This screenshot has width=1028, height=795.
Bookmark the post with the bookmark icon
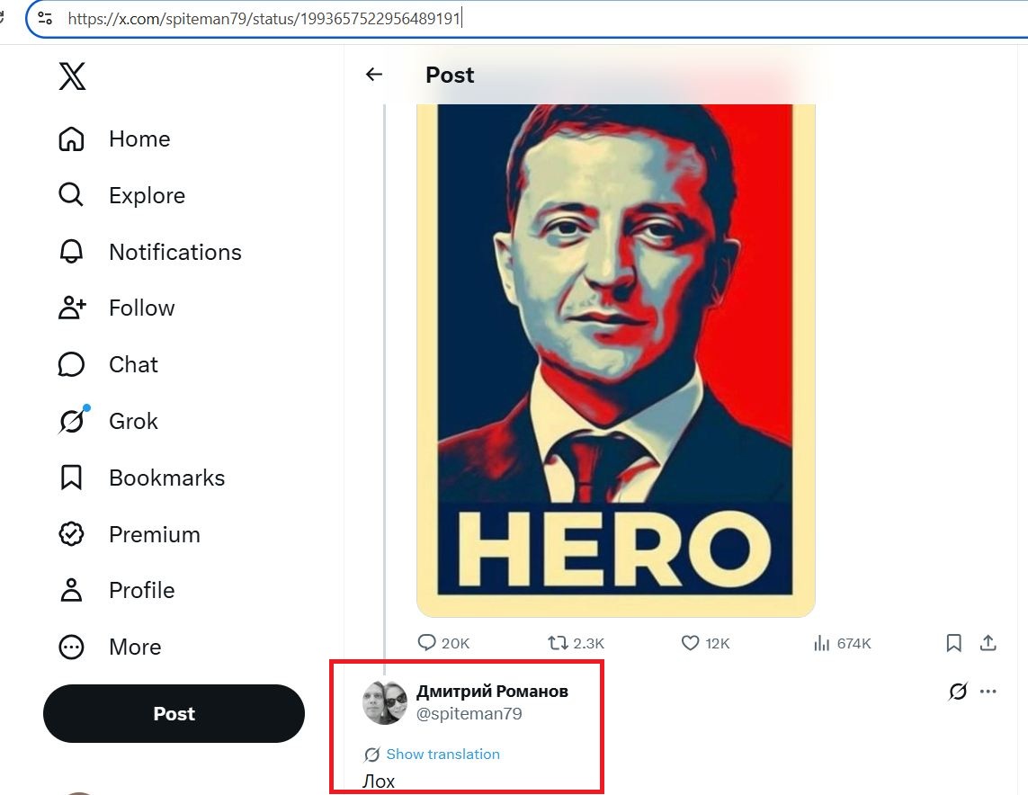click(x=954, y=643)
